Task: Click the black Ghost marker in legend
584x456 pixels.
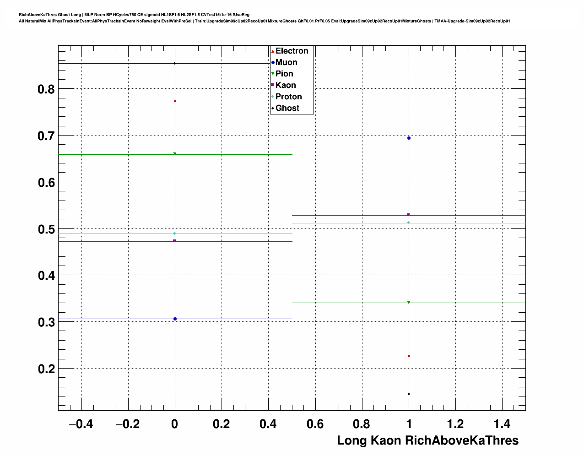Action: 273,109
